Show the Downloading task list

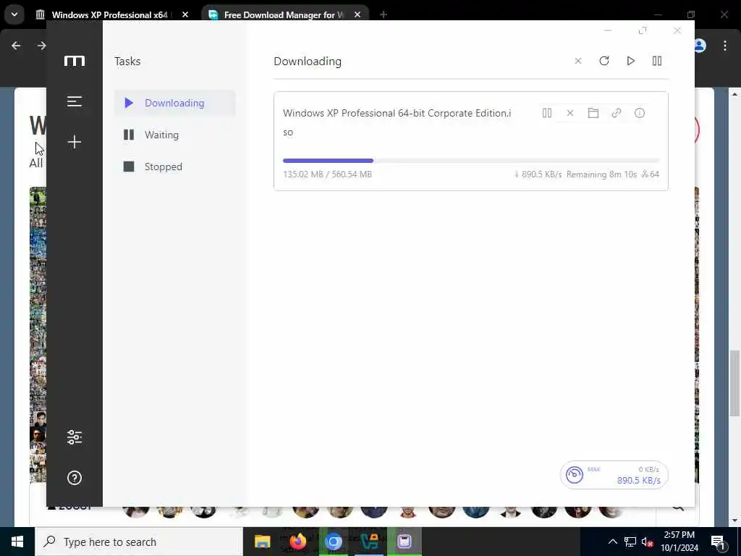[175, 103]
